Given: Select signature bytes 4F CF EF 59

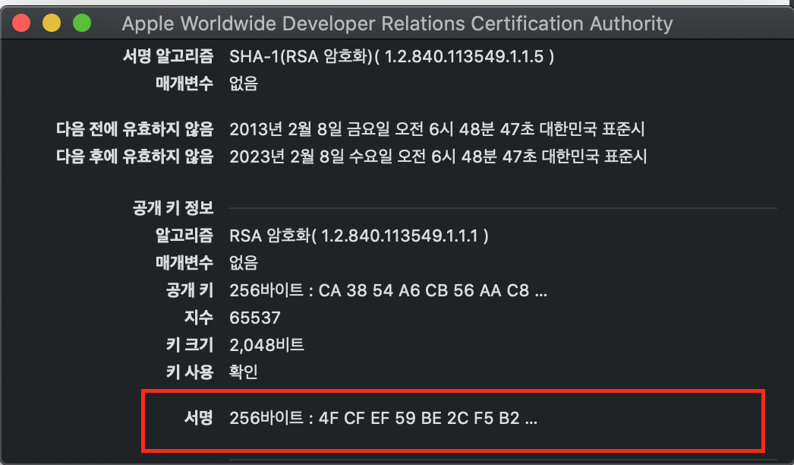Looking at the screenshot, I should (x=383, y=419).
